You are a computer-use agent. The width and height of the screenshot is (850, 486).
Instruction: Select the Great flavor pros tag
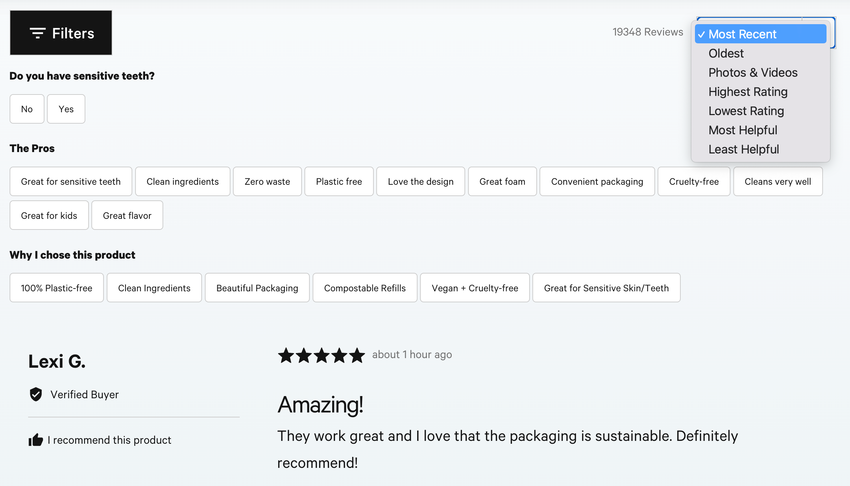coord(127,215)
